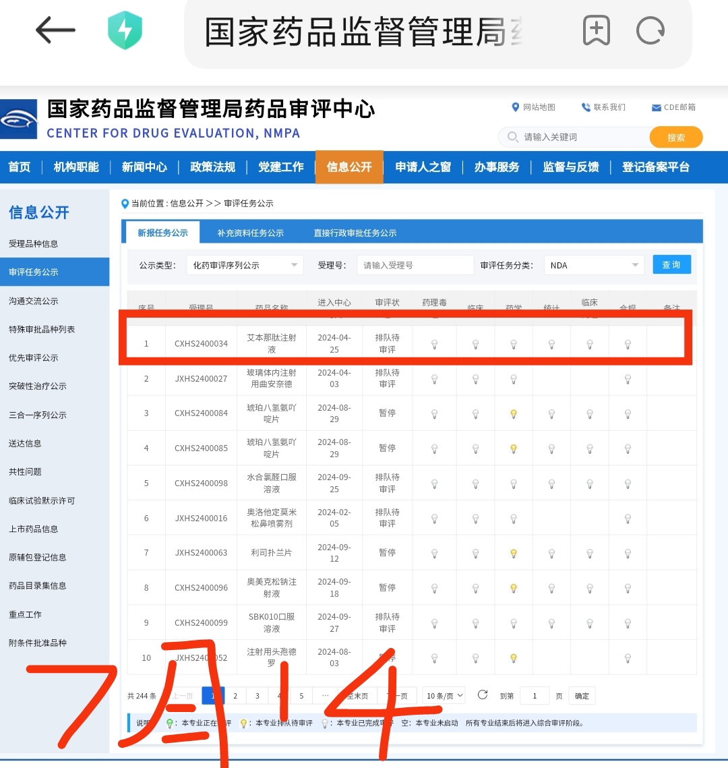Select 突破性治疗公示 in sidebar
Screen dimensions: 728x768
coord(37,386)
